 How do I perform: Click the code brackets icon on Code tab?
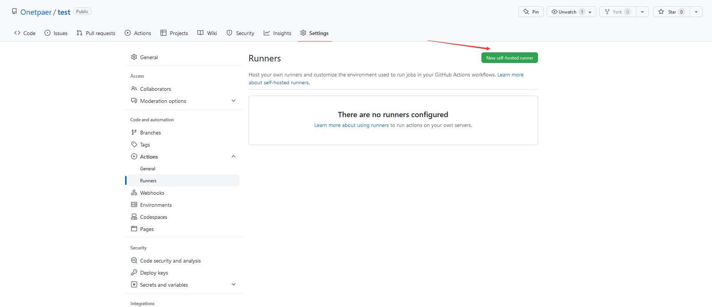17,33
